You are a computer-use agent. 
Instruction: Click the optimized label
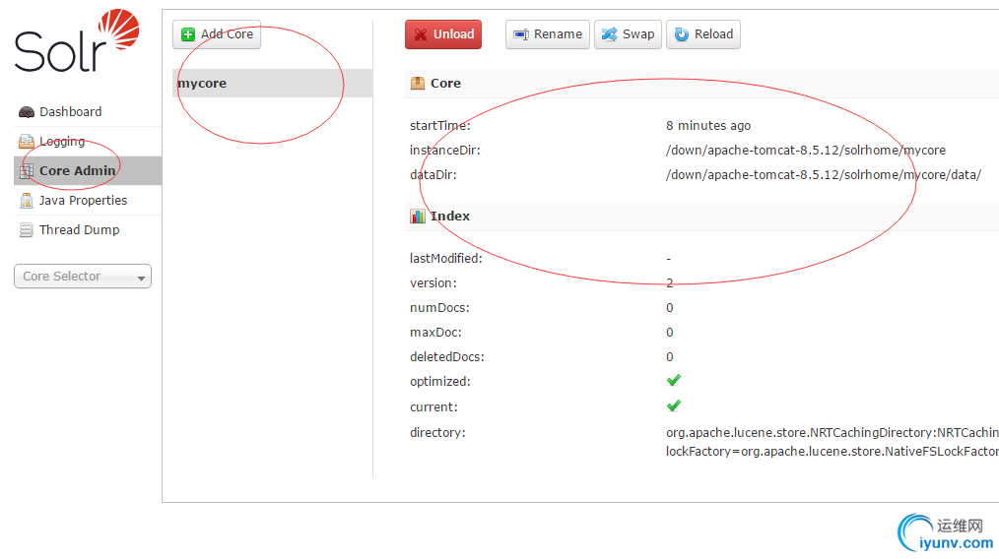click(440, 382)
